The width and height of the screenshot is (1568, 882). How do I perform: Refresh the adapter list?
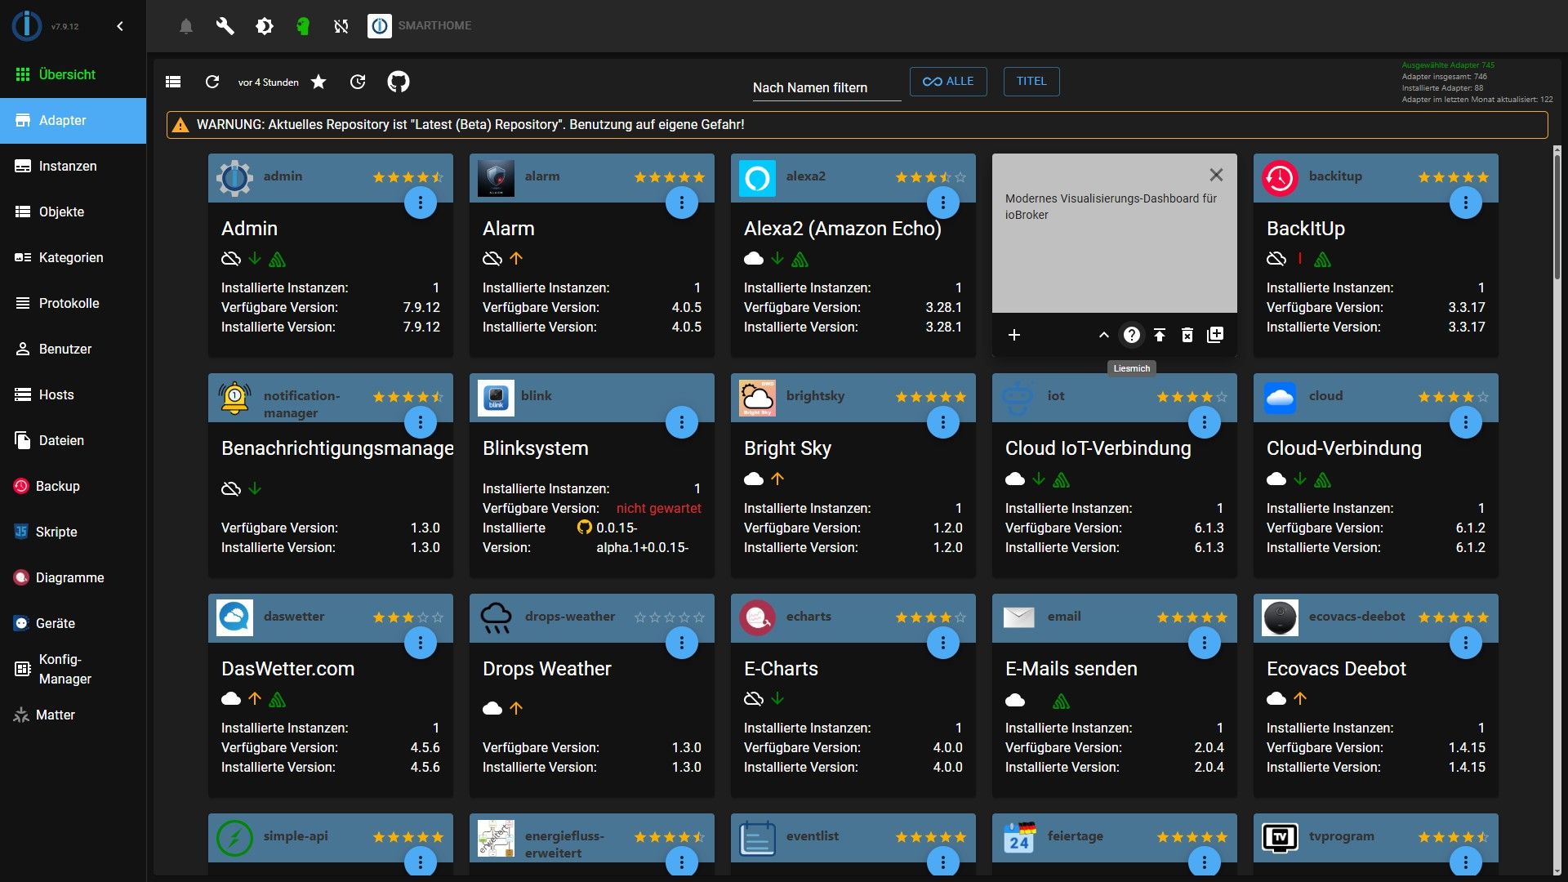pos(212,82)
